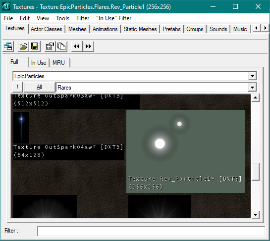This screenshot has width=270, height=241.
Task: Click the duplicate texture icon
Action: pyautogui.click(x=61, y=47)
